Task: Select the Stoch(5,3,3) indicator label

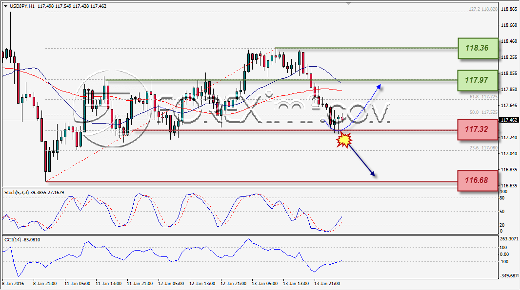Action: tap(34, 193)
